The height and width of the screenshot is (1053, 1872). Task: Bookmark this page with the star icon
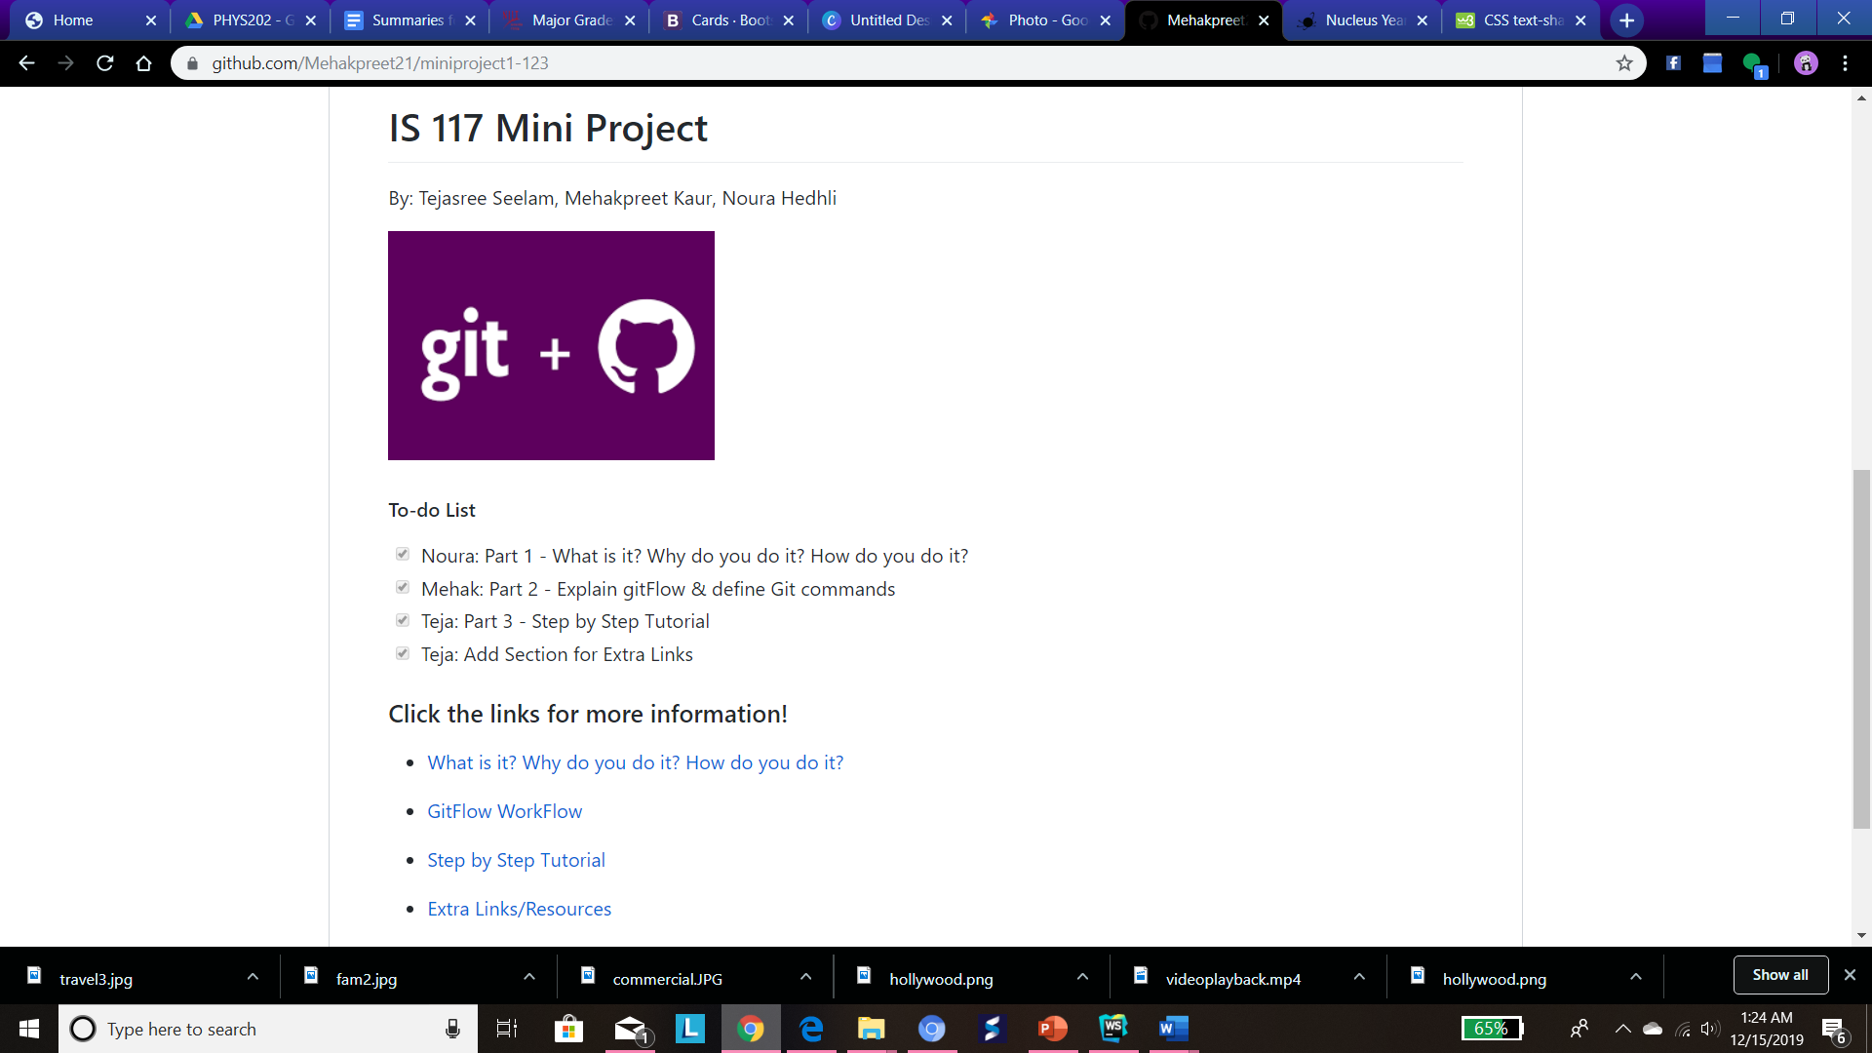click(x=1624, y=63)
